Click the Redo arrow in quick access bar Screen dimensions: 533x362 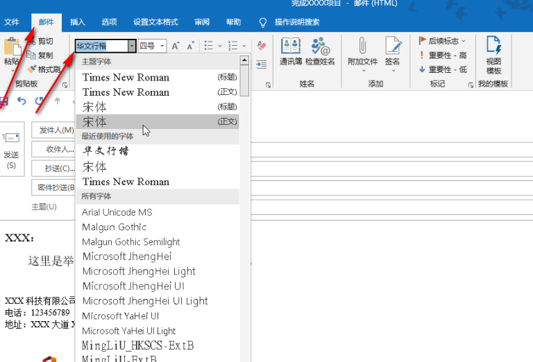(39, 101)
